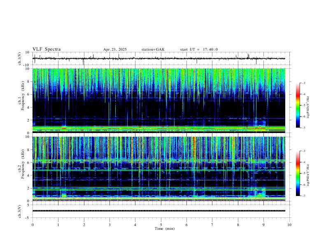Click the ch.3 voltage trace band
The image size is (326, 252).
click(159, 211)
